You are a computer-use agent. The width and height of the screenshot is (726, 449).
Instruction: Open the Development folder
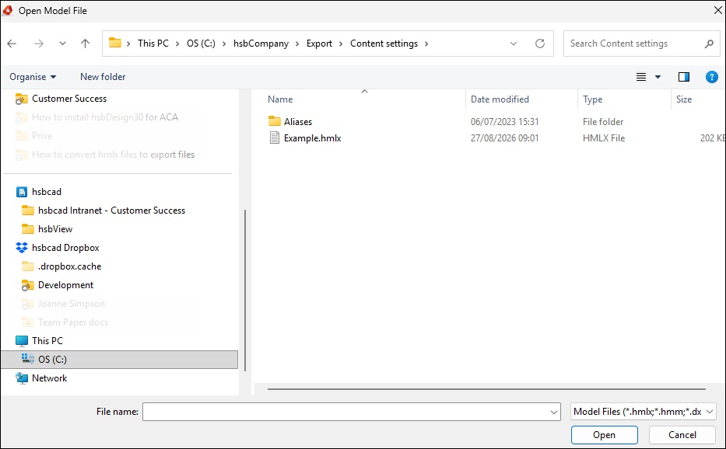[65, 285]
